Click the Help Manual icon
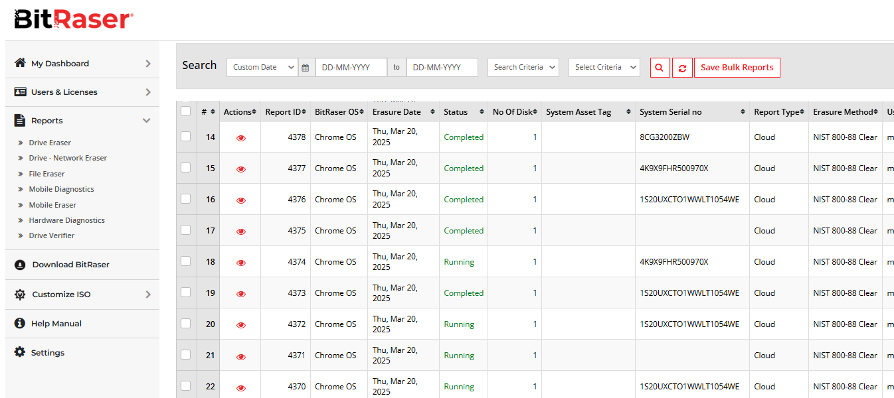This screenshot has height=398, width=894. (x=20, y=324)
